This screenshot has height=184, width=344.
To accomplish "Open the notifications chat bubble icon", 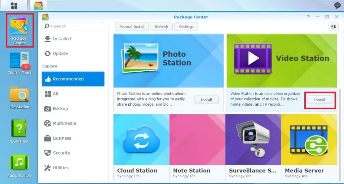I will coord(337,5).
